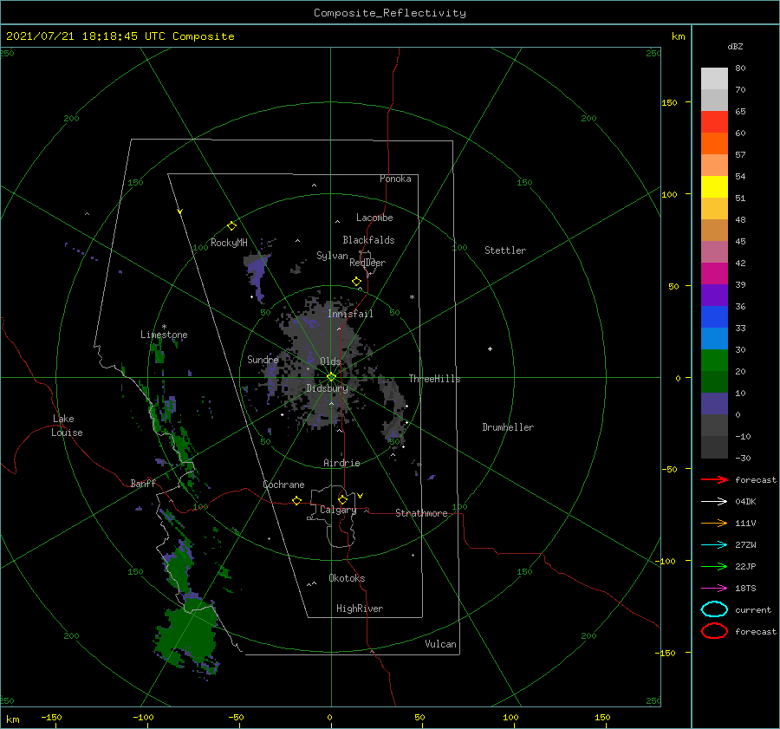Click the magenta 18TS arrow icon
780x729 pixels.
pos(714,589)
